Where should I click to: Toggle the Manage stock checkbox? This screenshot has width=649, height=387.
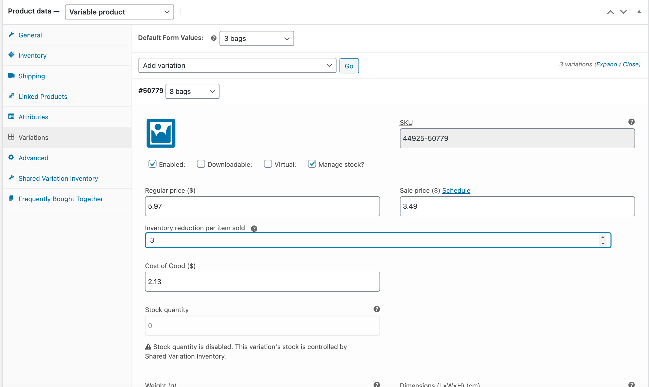click(312, 164)
